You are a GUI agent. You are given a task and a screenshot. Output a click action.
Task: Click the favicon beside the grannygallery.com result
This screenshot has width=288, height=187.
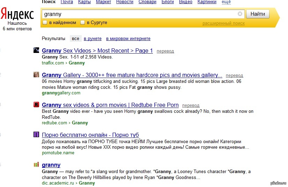(x=36, y=75)
